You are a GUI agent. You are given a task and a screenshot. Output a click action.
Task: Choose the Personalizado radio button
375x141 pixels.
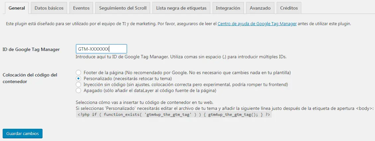tap(78, 78)
